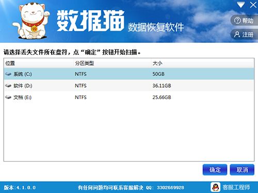Click the lucky cat mascot logo
The image size is (258, 193).
[x=31, y=21]
